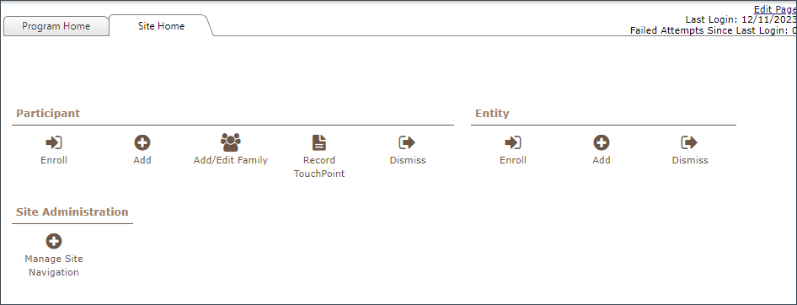Click the Enroll label under Entity
This screenshot has height=305, width=797.
click(513, 160)
